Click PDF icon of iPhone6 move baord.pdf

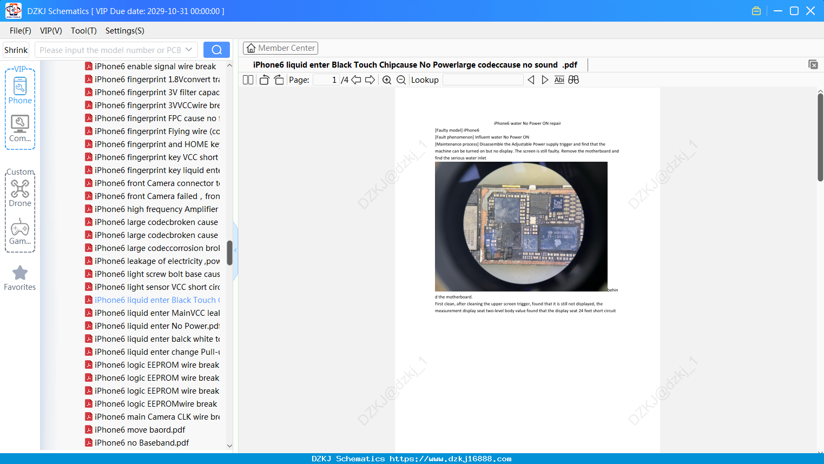(x=89, y=430)
